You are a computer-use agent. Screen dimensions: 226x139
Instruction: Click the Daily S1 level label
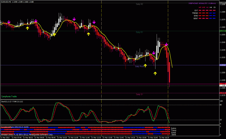[139, 94]
